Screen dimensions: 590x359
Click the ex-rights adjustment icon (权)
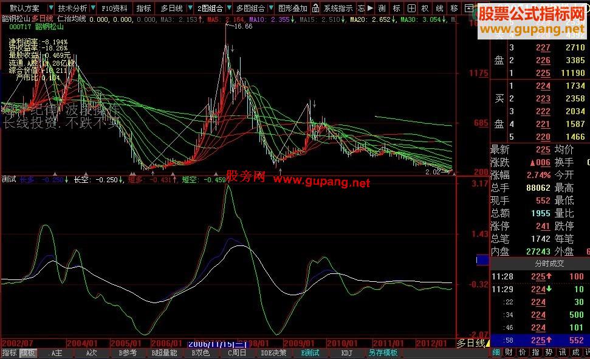(x=425, y=8)
